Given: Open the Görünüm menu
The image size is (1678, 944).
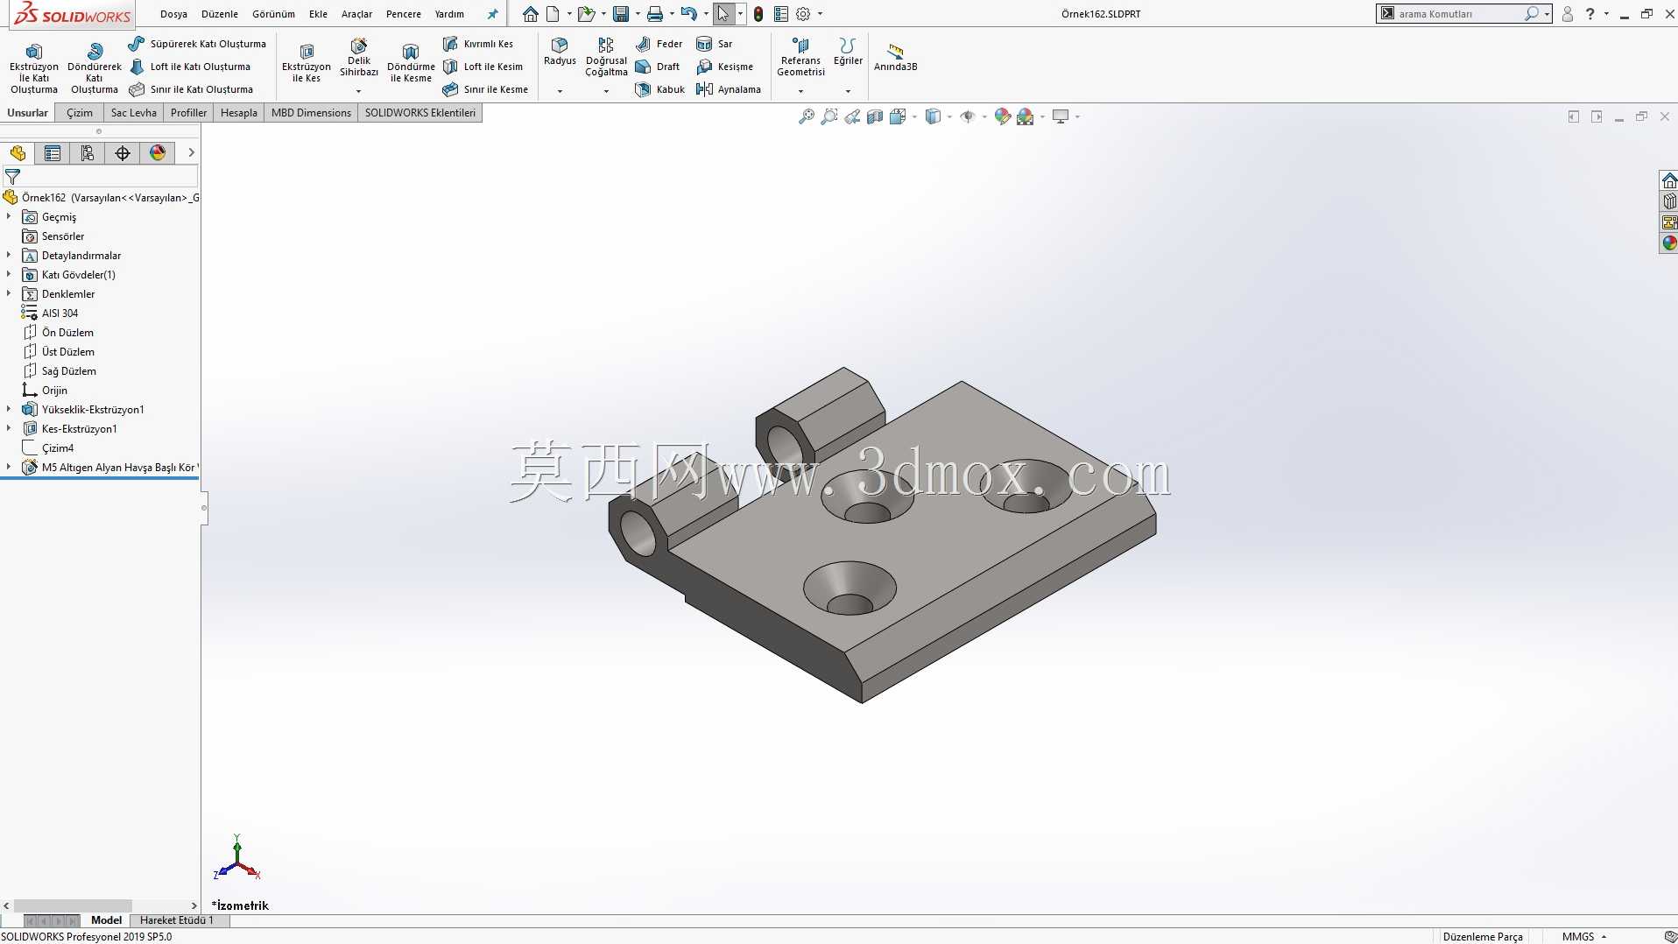Looking at the screenshot, I should [x=273, y=14].
